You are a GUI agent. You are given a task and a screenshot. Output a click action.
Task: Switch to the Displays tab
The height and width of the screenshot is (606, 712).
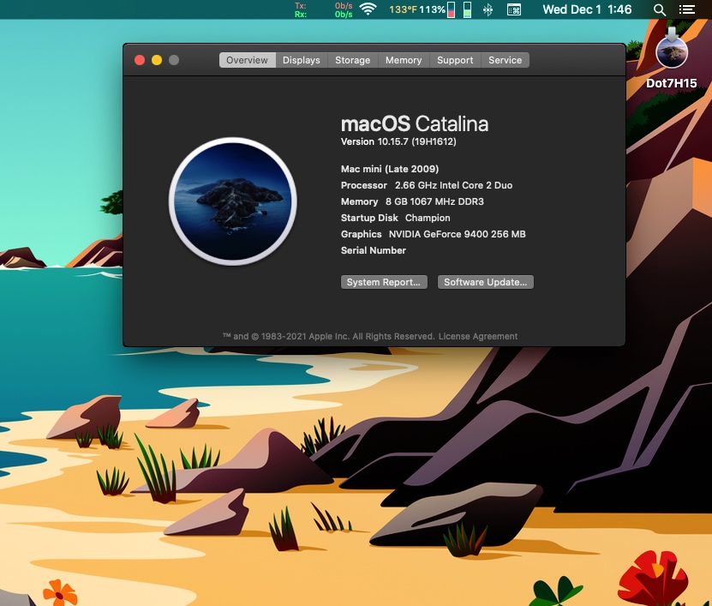click(x=301, y=60)
